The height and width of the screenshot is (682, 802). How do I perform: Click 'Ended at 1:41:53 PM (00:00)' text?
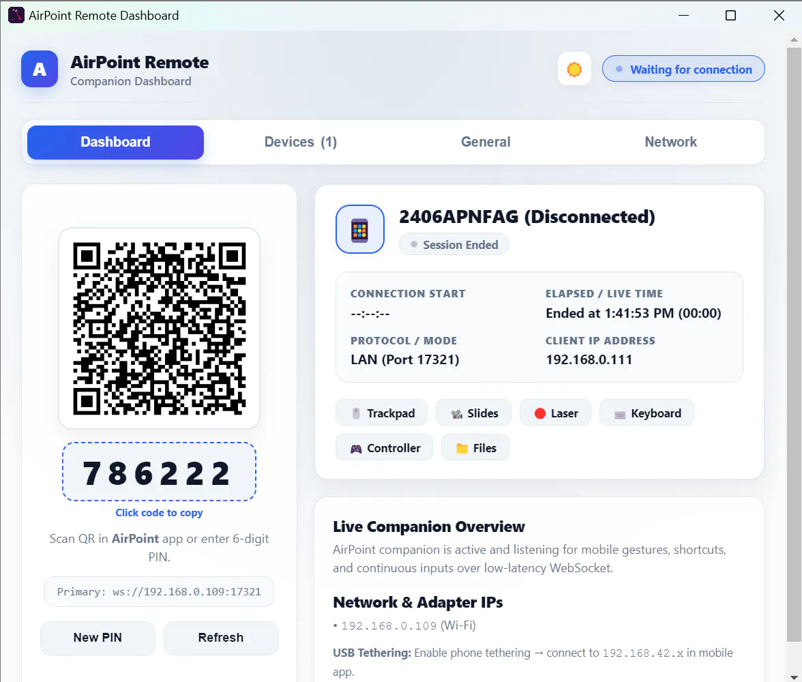[633, 313]
